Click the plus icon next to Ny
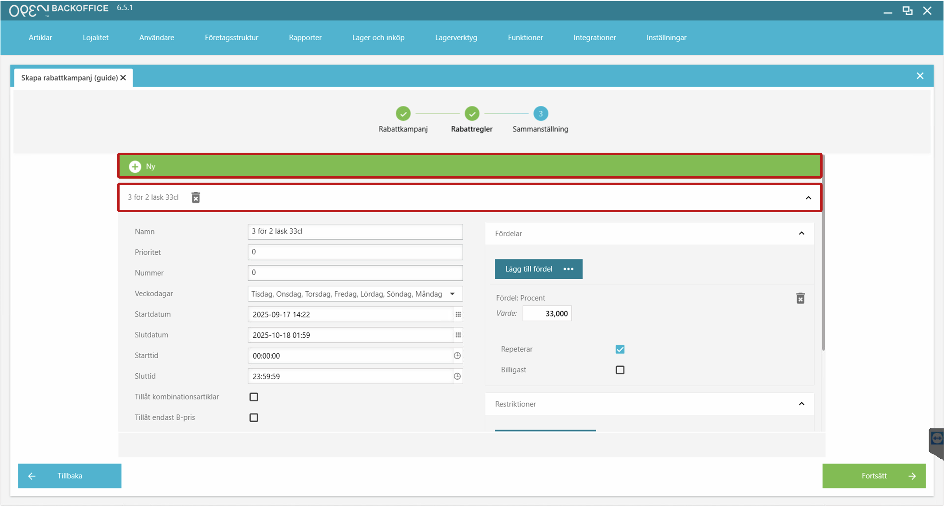Image resolution: width=944 pixels, height=506 pixels. click(x=135, y=167)
